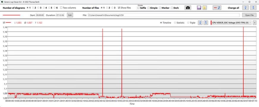Uncheck the Show files checkbox
The image size is (259, 107).
[x=119, y=8]
